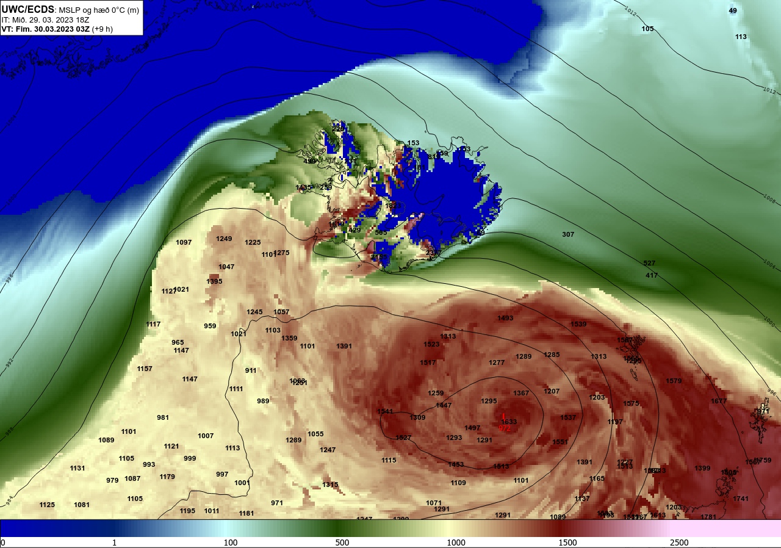This screenshot has height=548, width=781.
Task: Click the map value '1539'
Action: pos(578,324)
